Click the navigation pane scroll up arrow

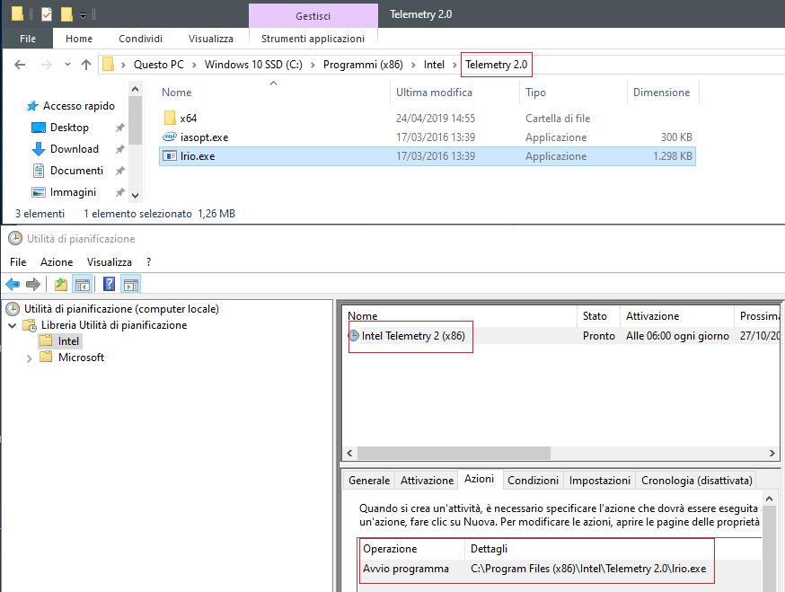(135, 89)
